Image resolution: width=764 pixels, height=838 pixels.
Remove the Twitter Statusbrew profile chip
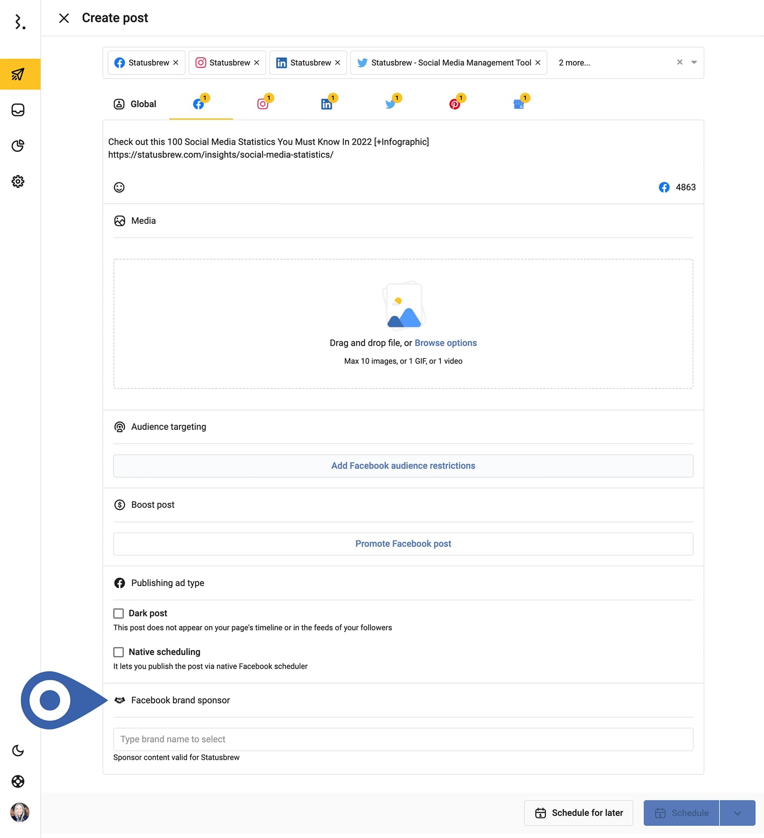pyautogui.click(x=538, y=62)
